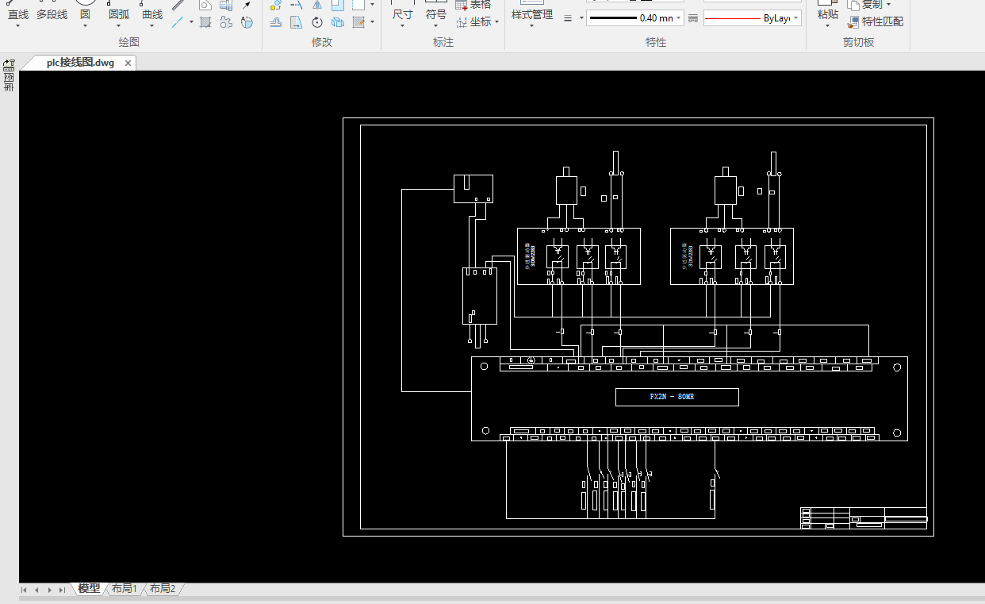
Task: Click the region tool icon in 绘图 panel
Action: (x=226, y=22)
